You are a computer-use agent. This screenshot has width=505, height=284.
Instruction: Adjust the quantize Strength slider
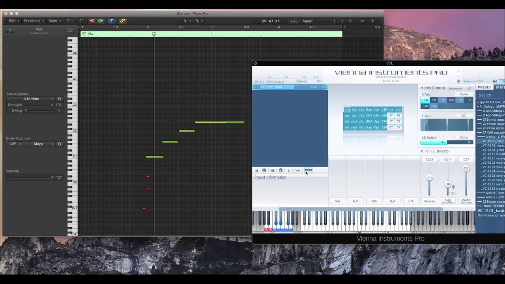39,105
